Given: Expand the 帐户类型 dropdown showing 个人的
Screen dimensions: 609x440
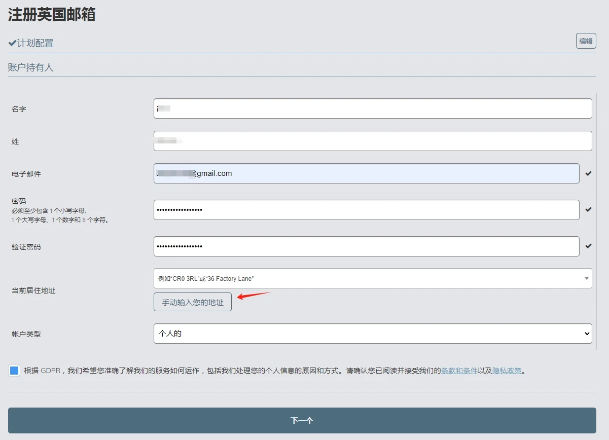Looking at the screenshot, I should 373,334.
